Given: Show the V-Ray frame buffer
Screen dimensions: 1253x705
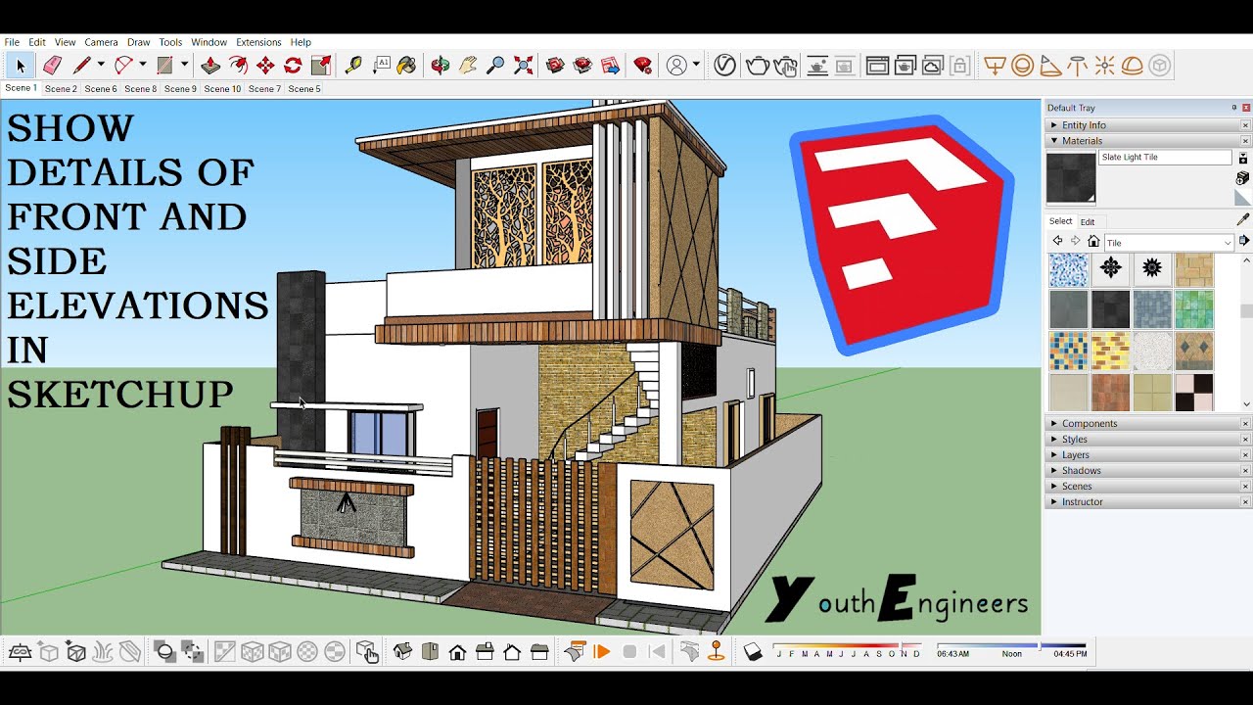Looking at the screenshot, I should (878, 66).
